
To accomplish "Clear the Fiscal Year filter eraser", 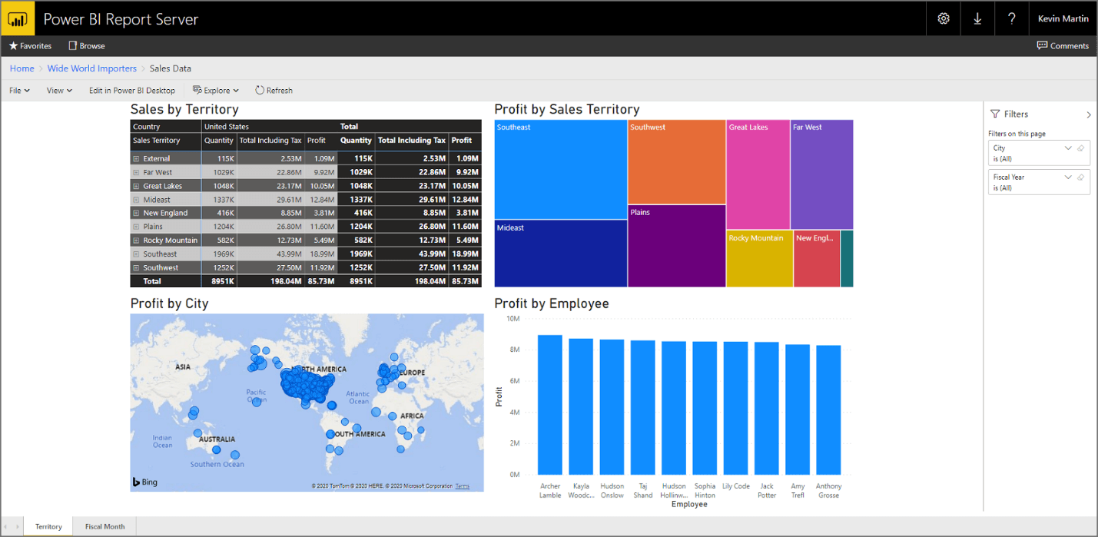I will tap(1081, 177).
